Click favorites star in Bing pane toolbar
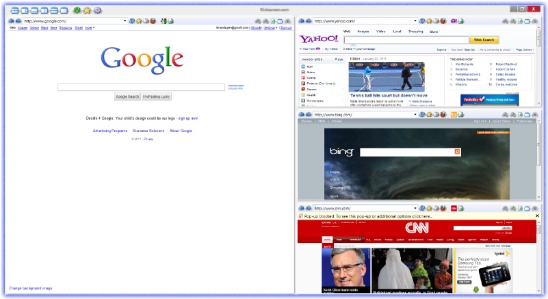 point(429,114)
